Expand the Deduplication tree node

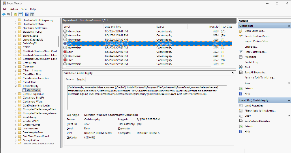(x=16, y=140)
